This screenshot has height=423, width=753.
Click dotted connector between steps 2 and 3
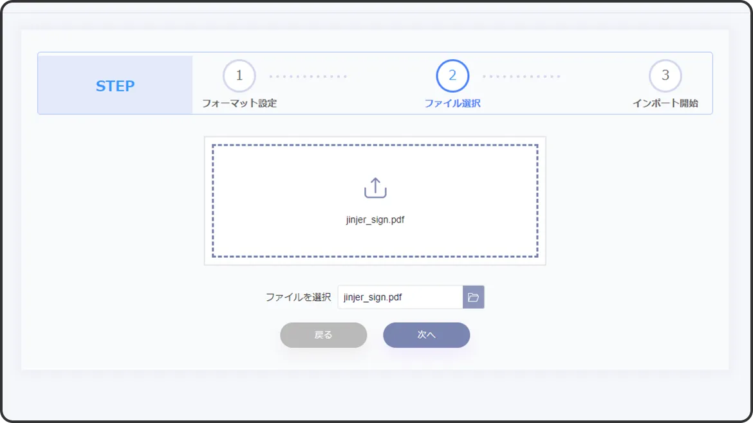coord(521,76)
